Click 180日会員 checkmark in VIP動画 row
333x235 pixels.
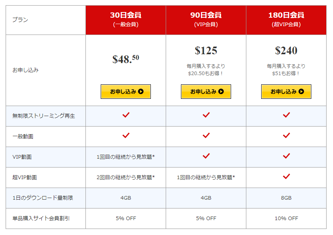coord(286,156)
